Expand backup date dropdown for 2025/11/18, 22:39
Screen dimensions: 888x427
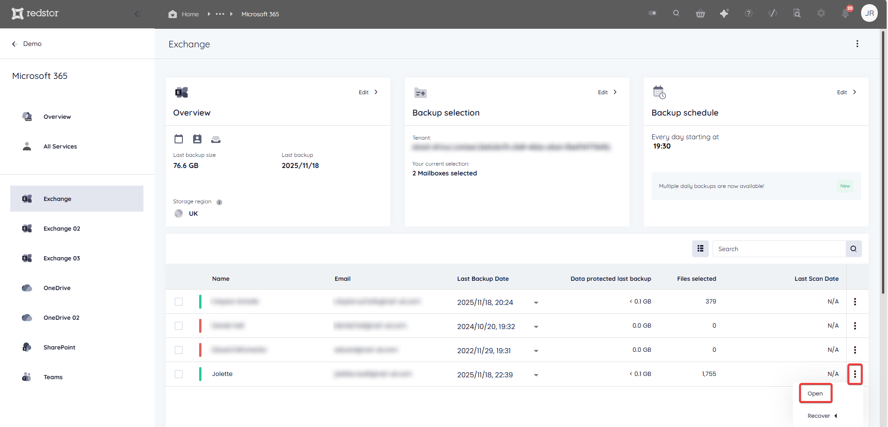tap(536, 375)
